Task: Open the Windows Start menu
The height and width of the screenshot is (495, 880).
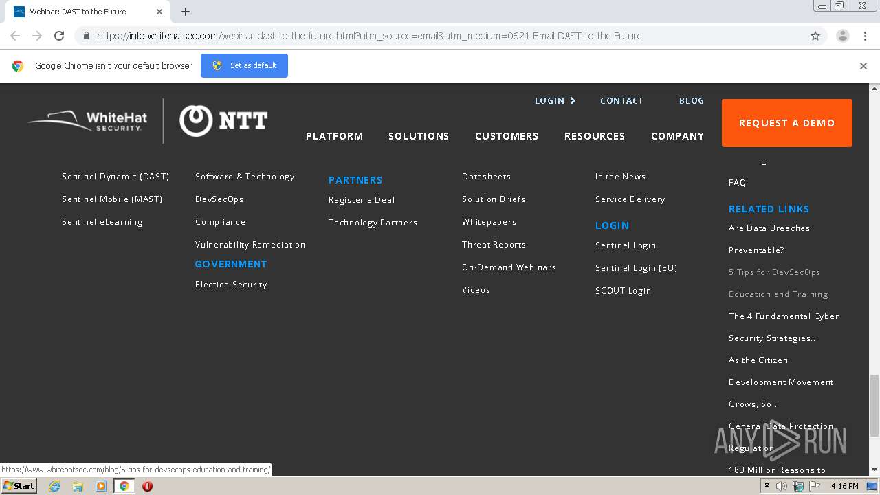Action: 19,486
